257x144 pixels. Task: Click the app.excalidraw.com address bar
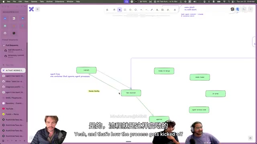(x=14, y=12)
